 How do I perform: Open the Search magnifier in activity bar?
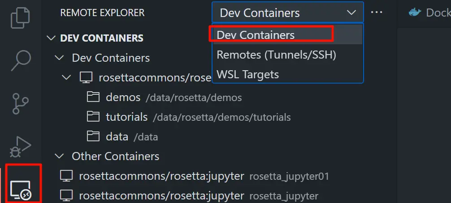click(21, 61)
